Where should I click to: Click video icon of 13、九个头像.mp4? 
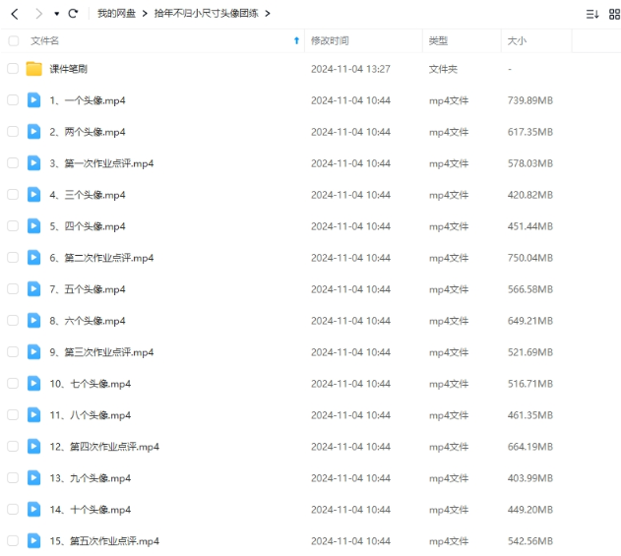click(33, 477)
